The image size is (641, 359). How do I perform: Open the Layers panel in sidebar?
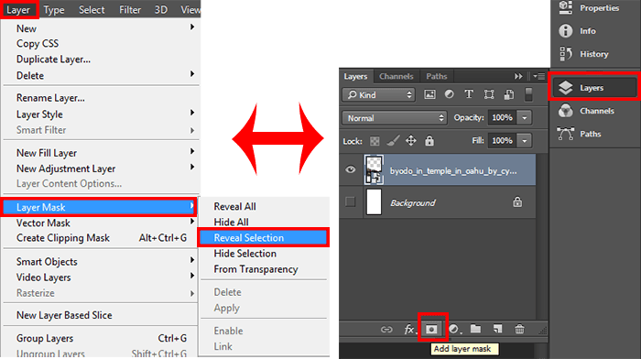(x=595, y=88)
